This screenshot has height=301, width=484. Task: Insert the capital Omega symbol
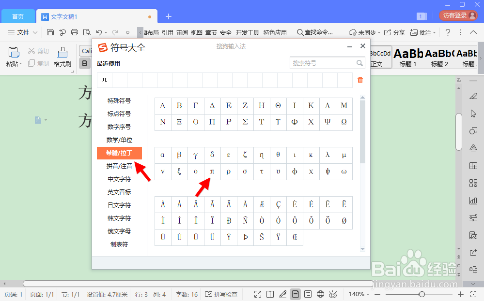pyautogui.click(x=344, y=122)
